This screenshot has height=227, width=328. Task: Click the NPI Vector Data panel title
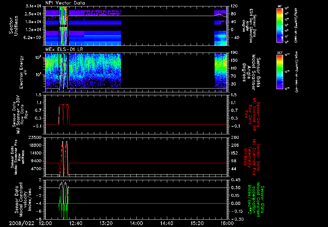[65, 3]
